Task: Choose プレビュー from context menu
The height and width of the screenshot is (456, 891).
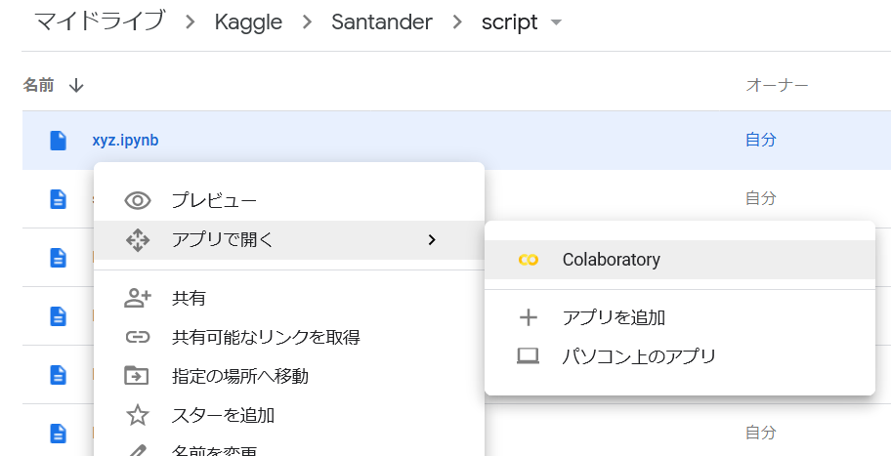Action: (x=288, y=200)
